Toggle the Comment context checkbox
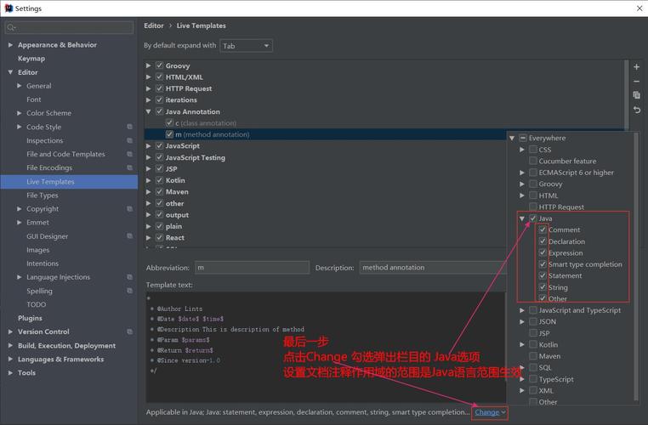The image size is (648, 425). (x=543, y=229)
